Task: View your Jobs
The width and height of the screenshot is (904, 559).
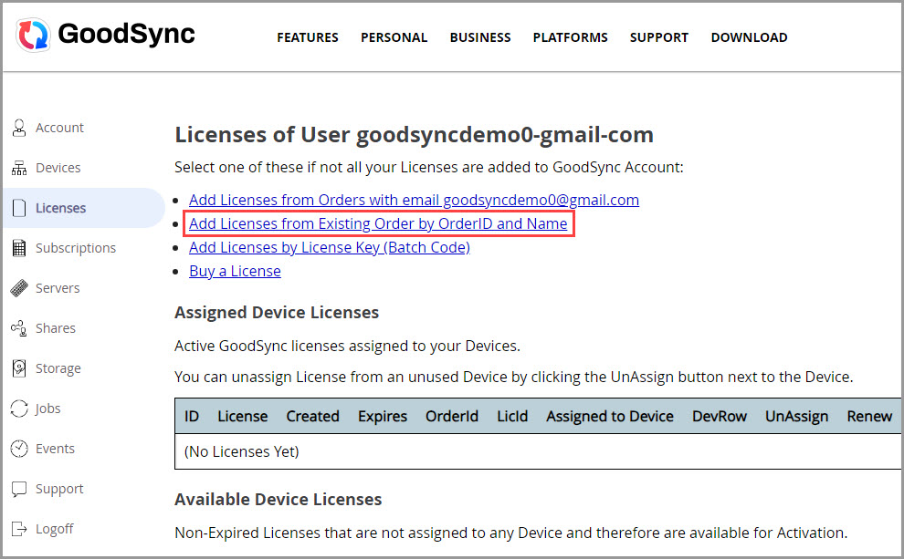Action: [x=47, y=408]
